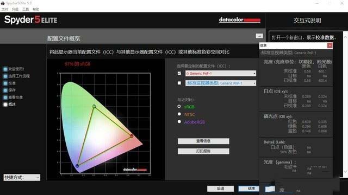Click the red primary point on gamut chart
The width and height of the screenshot is (348, 195).
pyautogui.click(x=132, y=136)
